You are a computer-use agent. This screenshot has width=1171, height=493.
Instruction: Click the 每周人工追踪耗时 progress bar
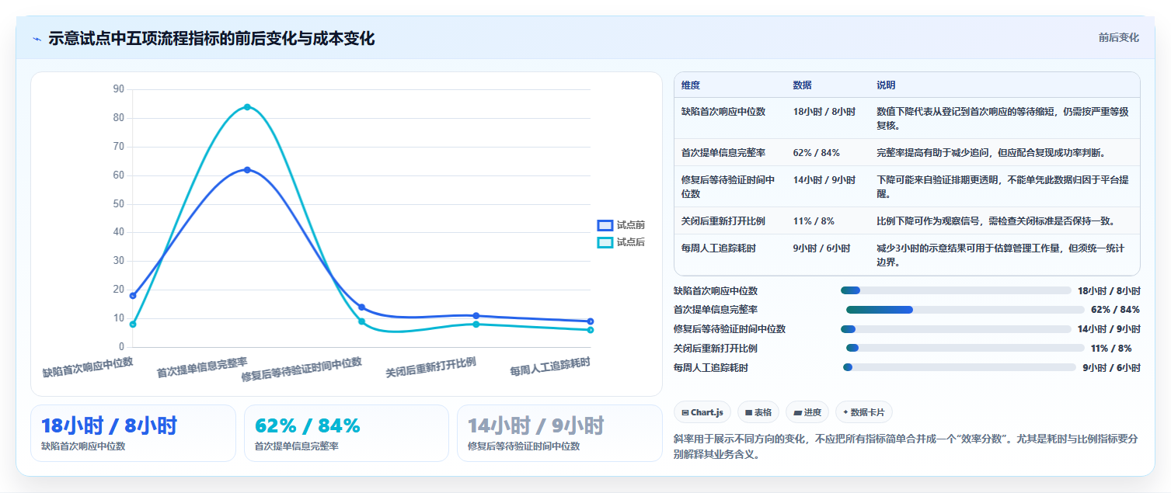coord(960,367)
